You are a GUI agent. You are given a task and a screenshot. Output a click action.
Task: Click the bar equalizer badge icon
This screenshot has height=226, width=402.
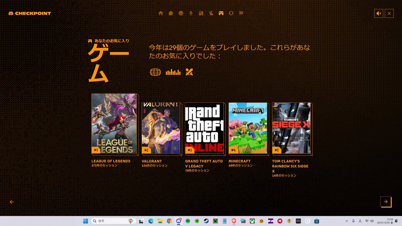pos(173,72)
